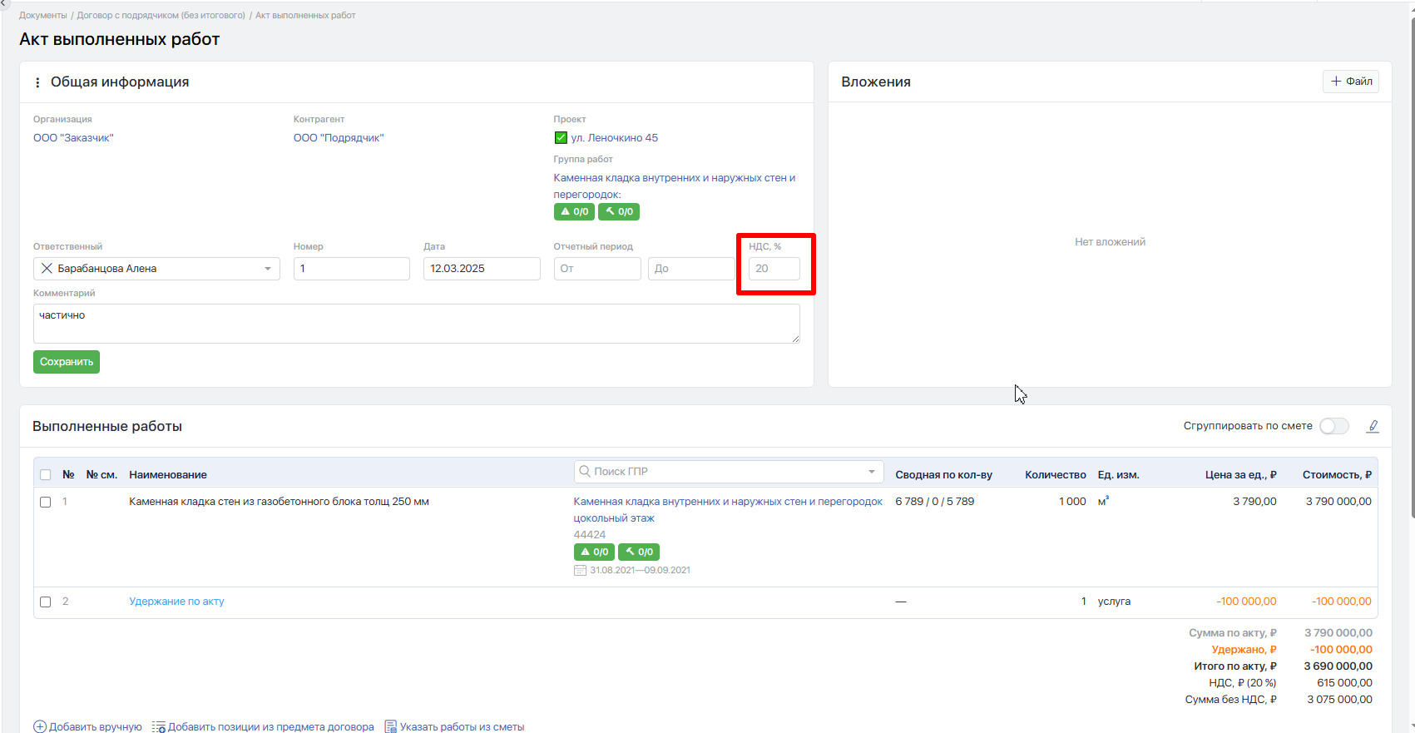Click into the Дата field showing 12.03.2025
The height and width of the screenshot is (733, 1415).
point(481,269)
